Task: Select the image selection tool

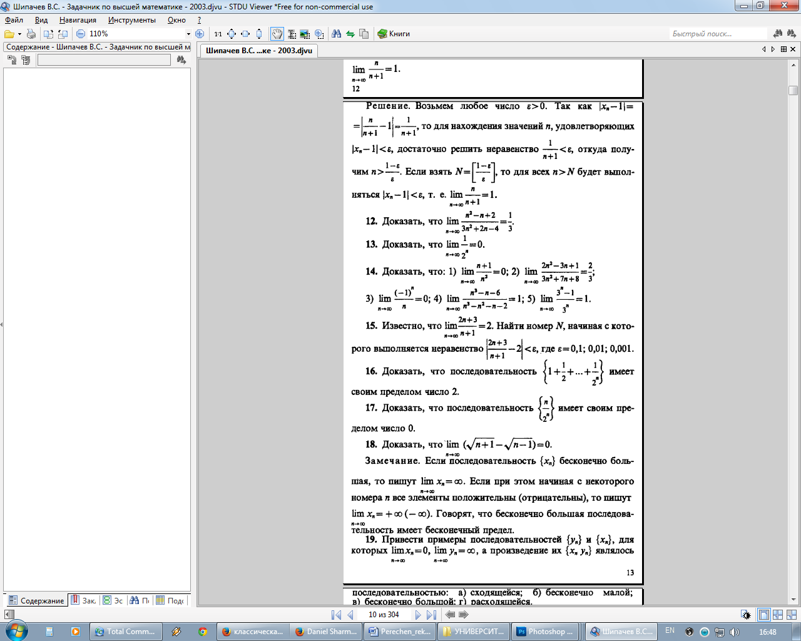Action: pyautogui.click(x=305, y=34)
